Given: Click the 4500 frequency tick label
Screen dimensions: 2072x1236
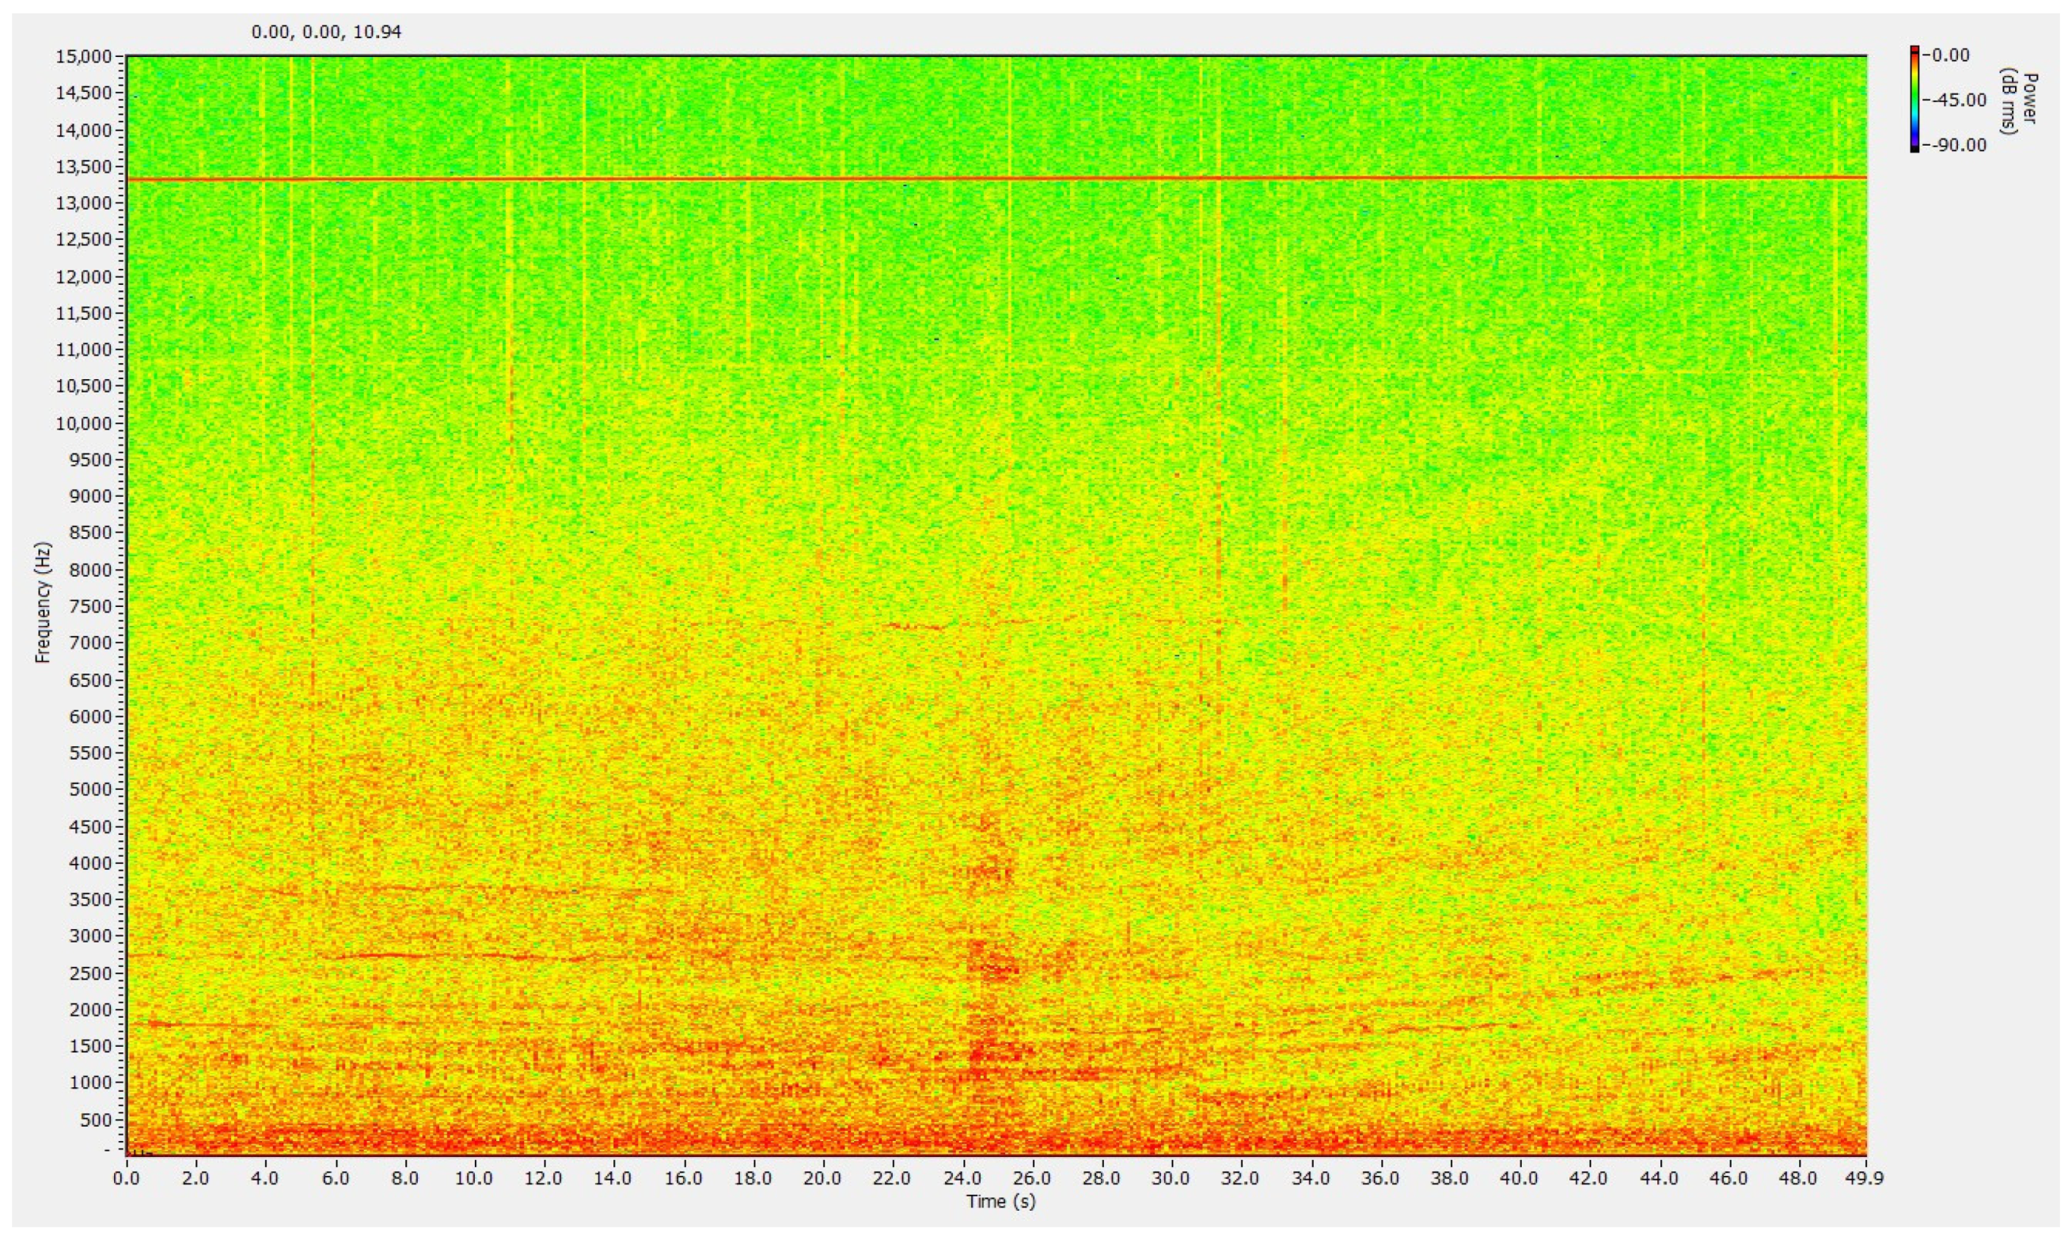Looking at the screenshot, I should coord(92,826).
